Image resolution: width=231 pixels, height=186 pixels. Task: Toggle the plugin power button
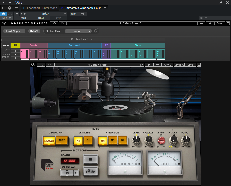(3, 14)
